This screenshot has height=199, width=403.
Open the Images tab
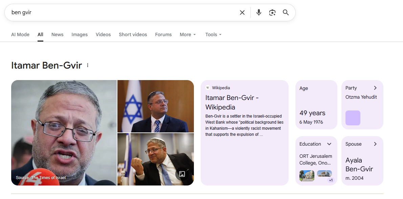[x=80, y=34]
